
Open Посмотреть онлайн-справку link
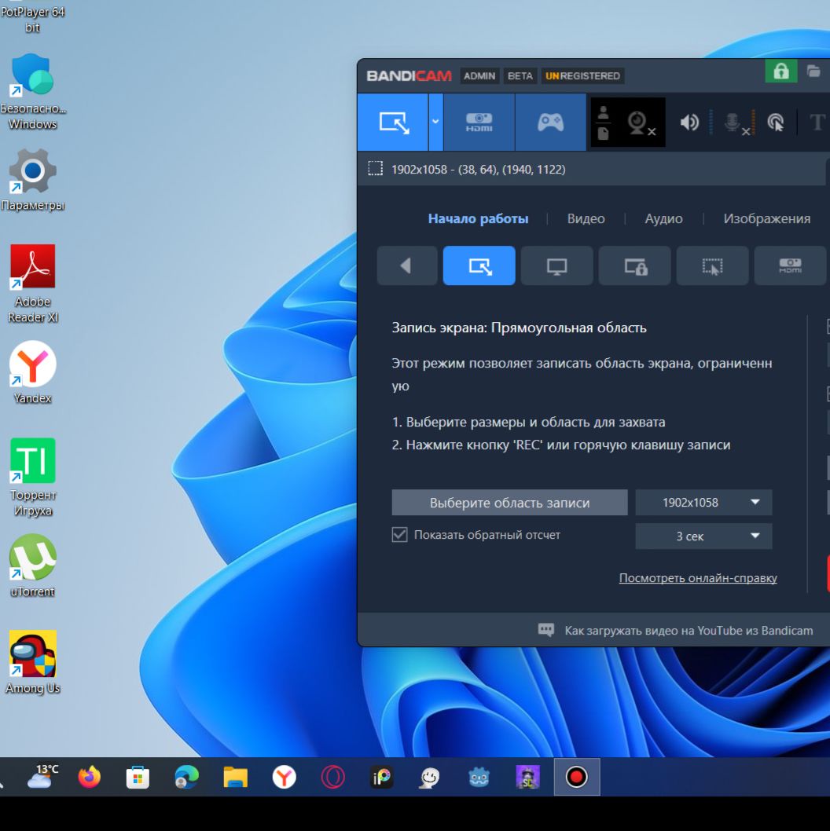(698, 578)
